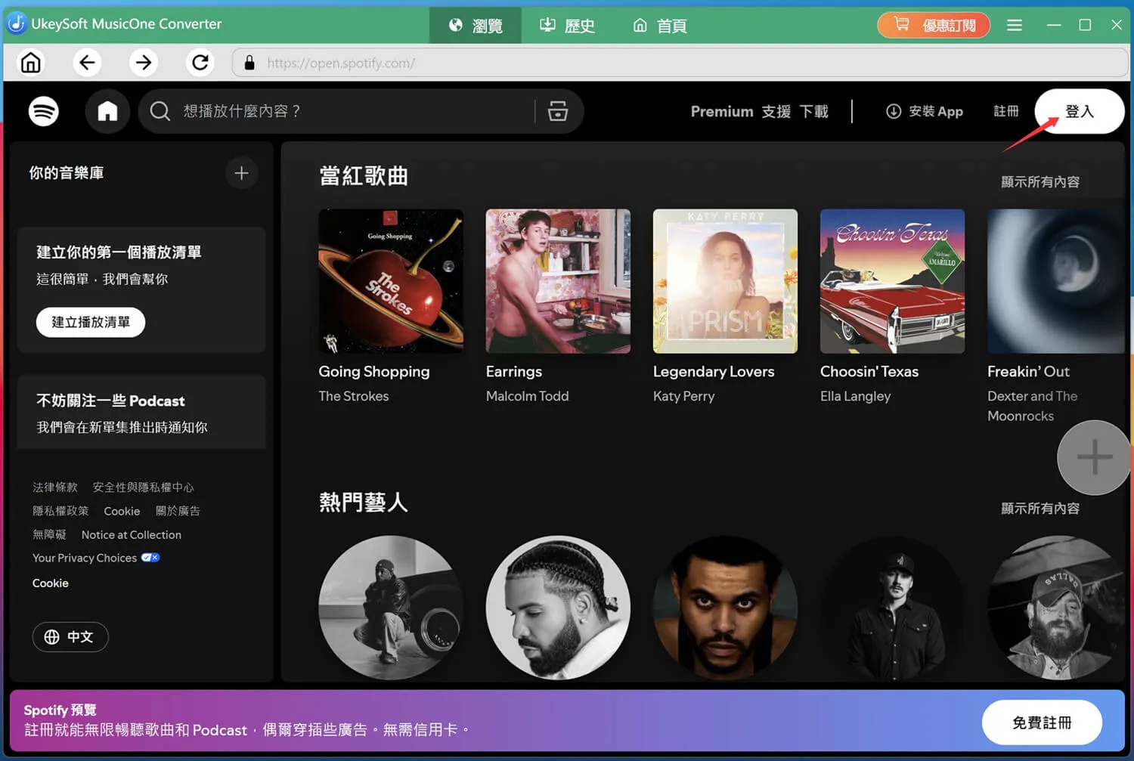Switch to the 歷史 tab
Viewport: 1134px width, 761px height.
[567, 26]
